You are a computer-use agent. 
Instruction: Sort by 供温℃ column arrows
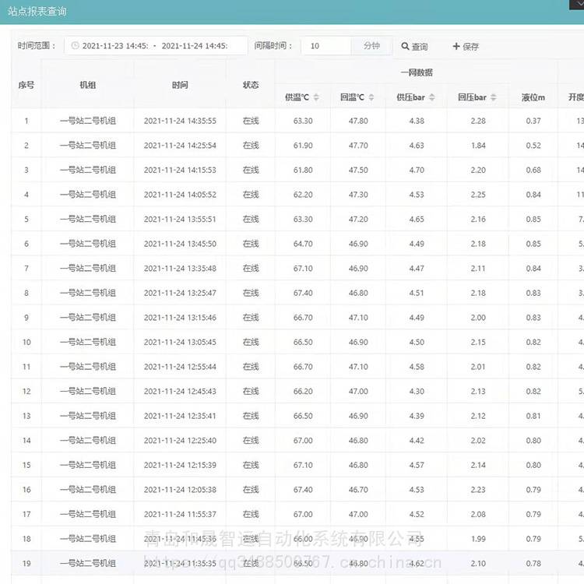[x=316, y=97]
